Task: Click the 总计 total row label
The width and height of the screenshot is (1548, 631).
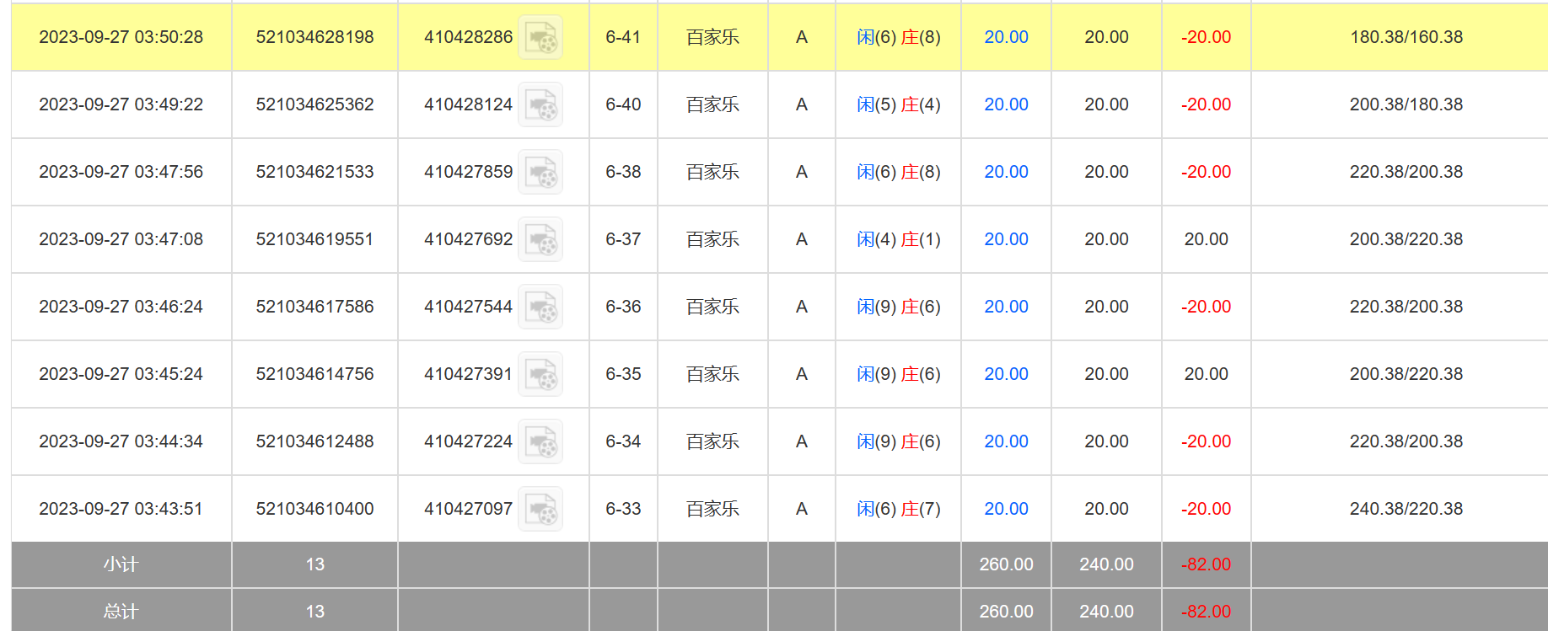Action: pyautogui.click(x=121, y=612)
